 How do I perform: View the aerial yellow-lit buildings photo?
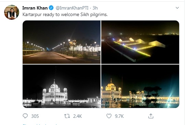click(140, 42)
